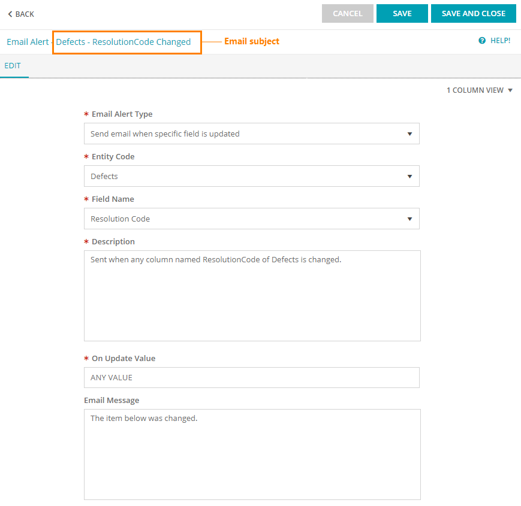Open the Email Alert breadcrumb link
The width and height of the screenshot is (521, 506).
[x=28, y=42]
